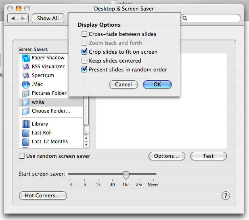Click the Spectrum screen saver icon
The width and height of the screenshot is (249, 220).
click(26, 75)
